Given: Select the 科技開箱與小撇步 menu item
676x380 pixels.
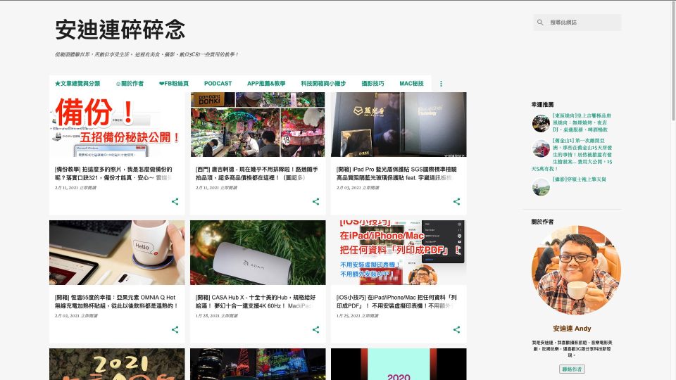Looking at the screenshot, I should (323, 84).
